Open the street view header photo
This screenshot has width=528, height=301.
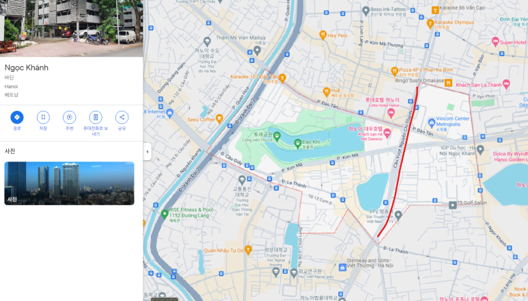click(x=71, y=28)
